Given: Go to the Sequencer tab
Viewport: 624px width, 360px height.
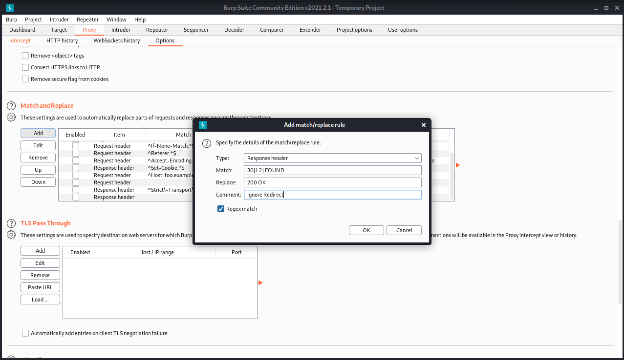Looking at the screenshot, I should coord(196,30).
